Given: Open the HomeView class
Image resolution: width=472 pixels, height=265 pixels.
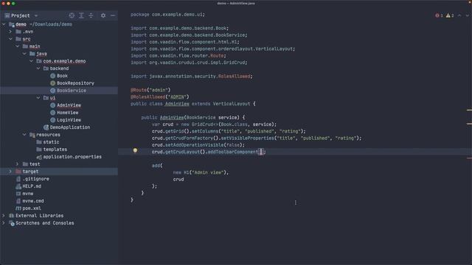Looking at the screenshot, I should 67,113.
